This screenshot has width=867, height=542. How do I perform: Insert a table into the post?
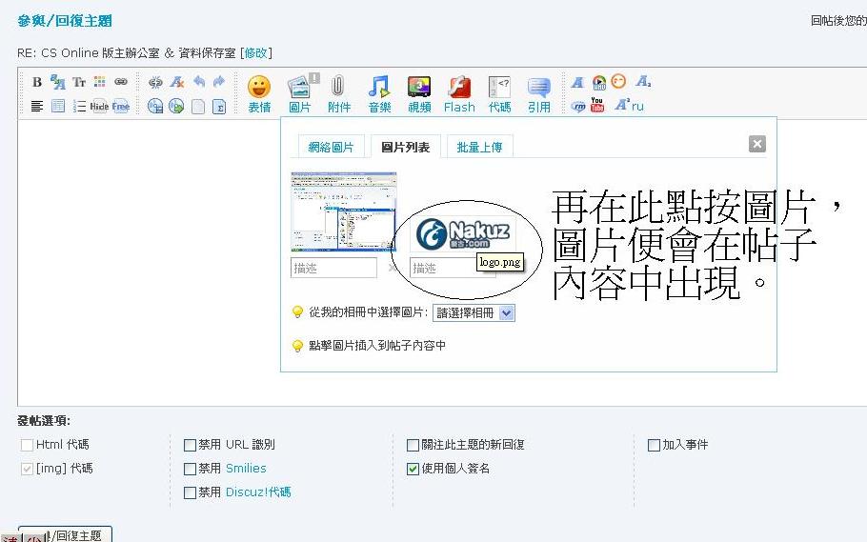click(58, 106)
